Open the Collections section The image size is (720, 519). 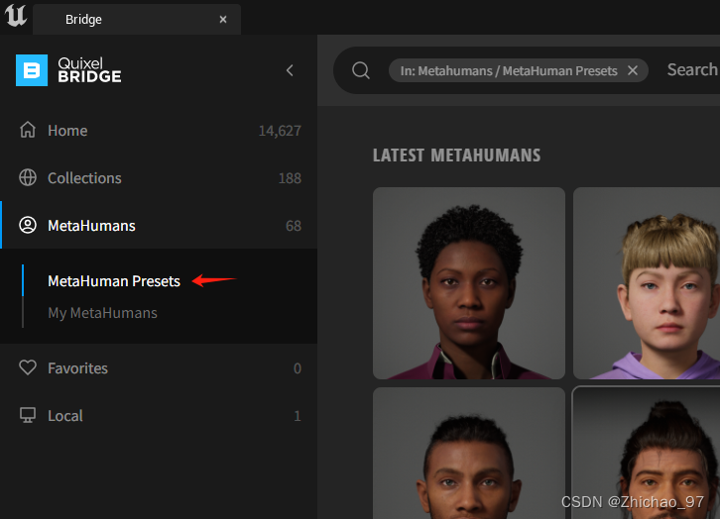click(159, 178)
